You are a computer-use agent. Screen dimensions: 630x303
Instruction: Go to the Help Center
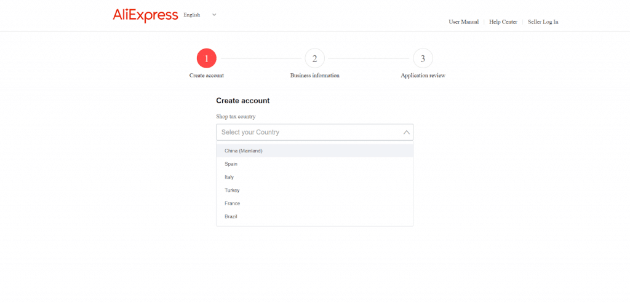[503, 22]
